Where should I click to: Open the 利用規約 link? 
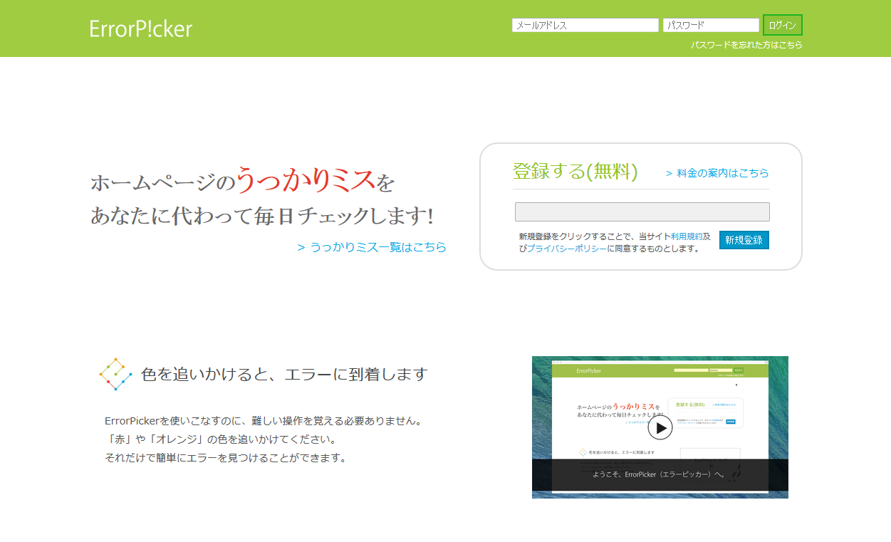[687, 236]
